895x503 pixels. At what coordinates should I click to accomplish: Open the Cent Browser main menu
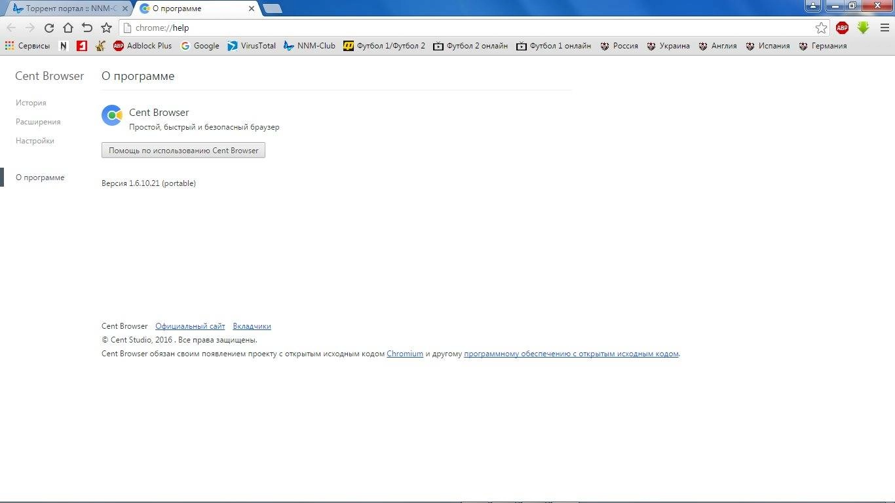coord(885,28)
